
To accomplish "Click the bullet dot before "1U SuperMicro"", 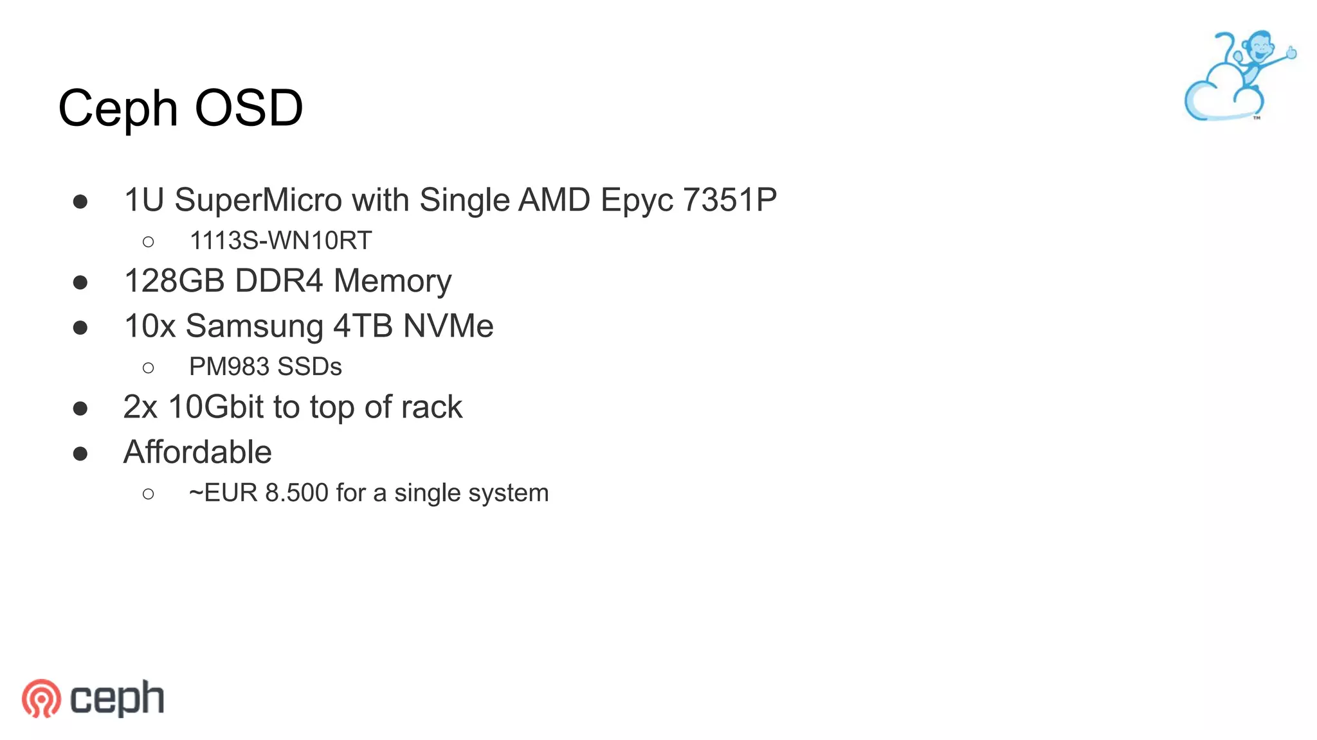I will (x=80, y=202).
